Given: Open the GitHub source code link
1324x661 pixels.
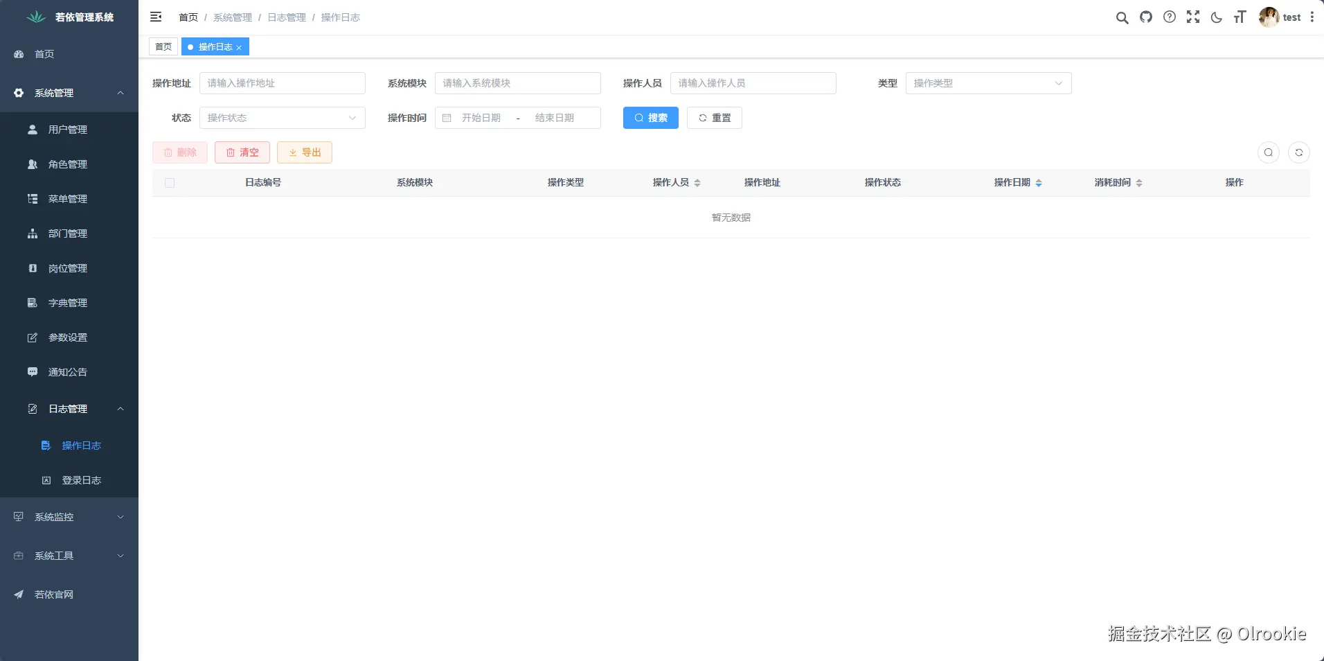Looking at the screenshot, I should [1145, 17].
